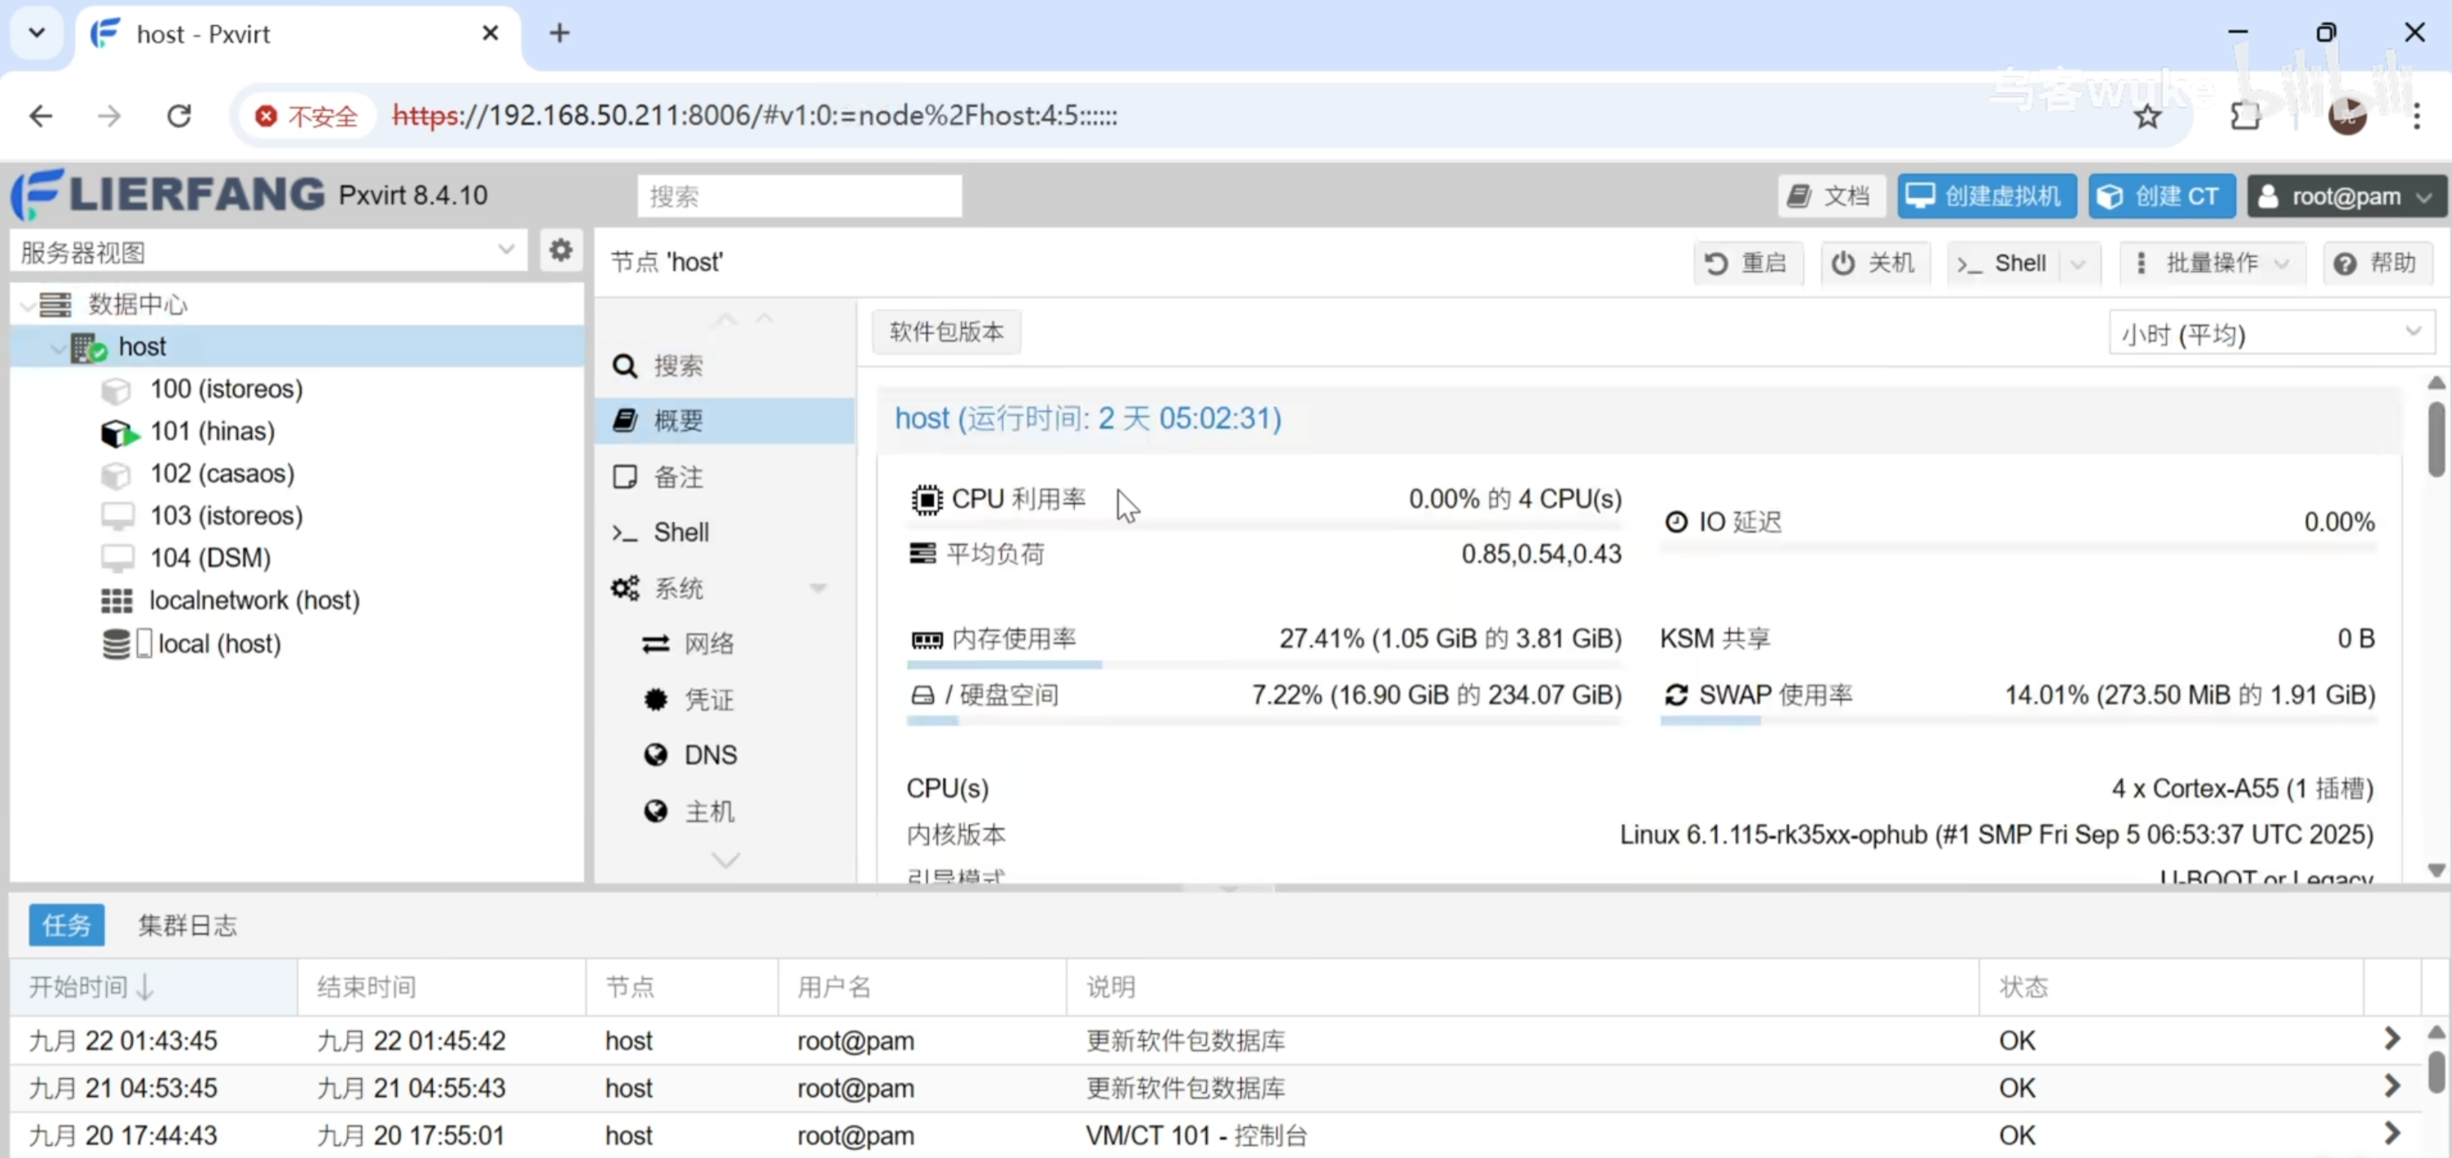Open localnetwork (host) grid item

coord(253,600)
